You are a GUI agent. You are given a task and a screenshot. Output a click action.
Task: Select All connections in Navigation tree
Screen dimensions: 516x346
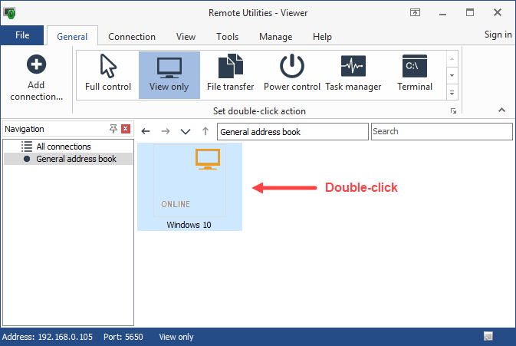tap(63, 147)
